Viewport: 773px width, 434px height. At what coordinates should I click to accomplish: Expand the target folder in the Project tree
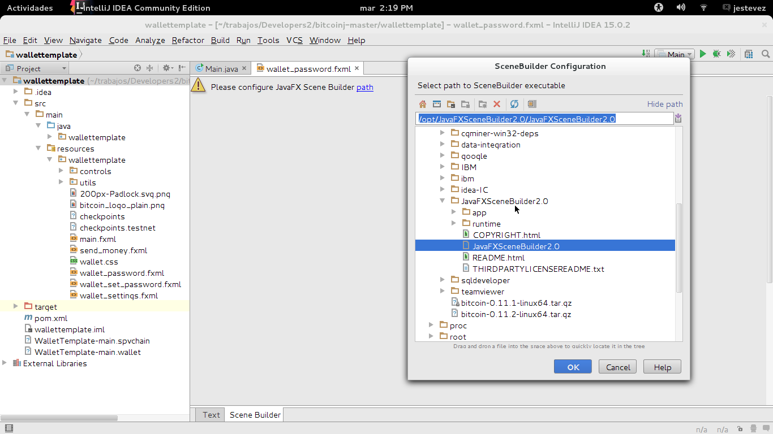[16, 307]
